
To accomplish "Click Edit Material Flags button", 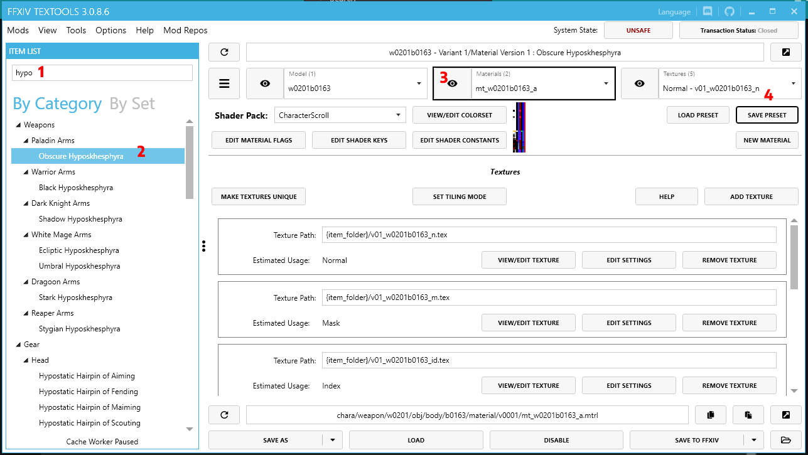I will pos(259,141).
